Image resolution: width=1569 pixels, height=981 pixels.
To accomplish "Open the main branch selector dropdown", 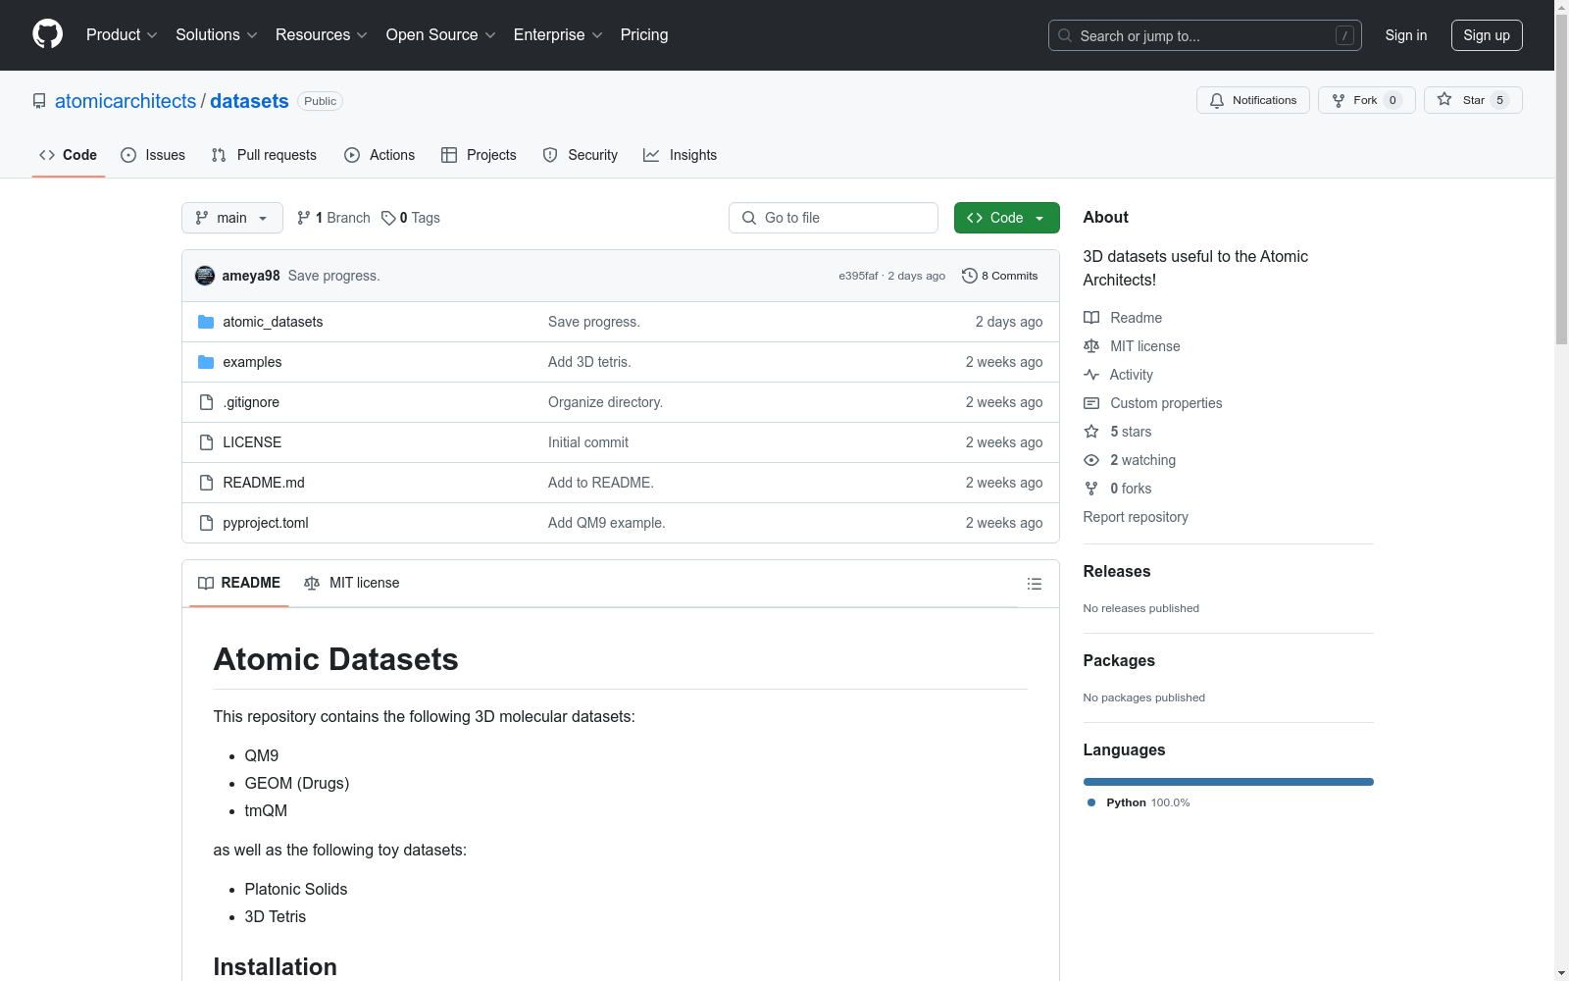I will tap(232, 218).
